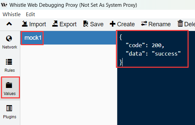Viewport: 195px width, 125px height.
Task: Click the Export toolbar icon
Action: click(x=55, y=24)
